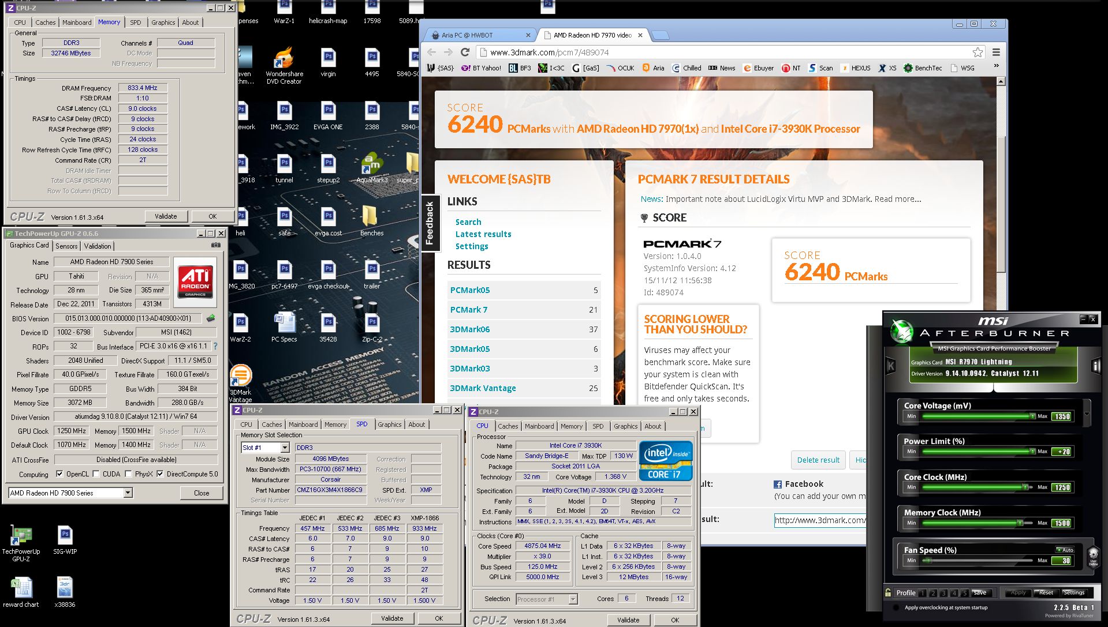Open the Afterburner Settings button
Viewport: 1108px width, 627px height.
click(1074, 592)
